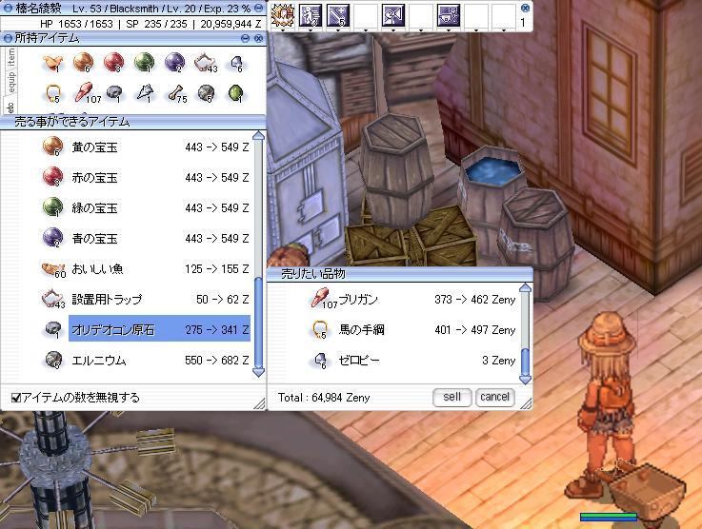Select the bone item with count 75 in inventory
The height and width of the screenshot is (529, 702).
tap(176, 93)
